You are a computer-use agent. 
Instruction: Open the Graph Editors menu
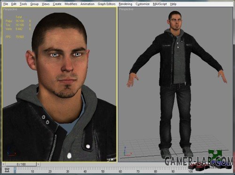[107, 4]
